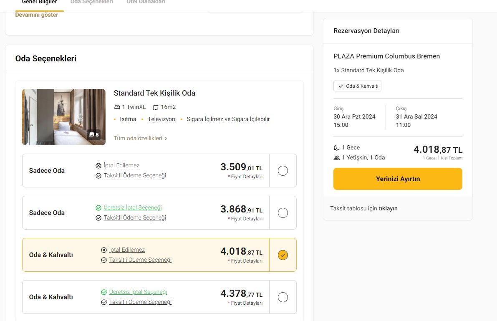Select the 3.509,01 TL Sadece Oda option
This screenshot has height=321, width=497.
click(x=283, y=171)
